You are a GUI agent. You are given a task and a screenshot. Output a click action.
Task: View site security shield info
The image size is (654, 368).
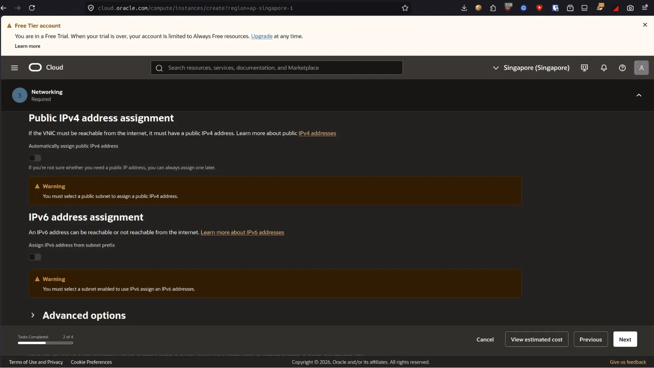coord(91,8)
